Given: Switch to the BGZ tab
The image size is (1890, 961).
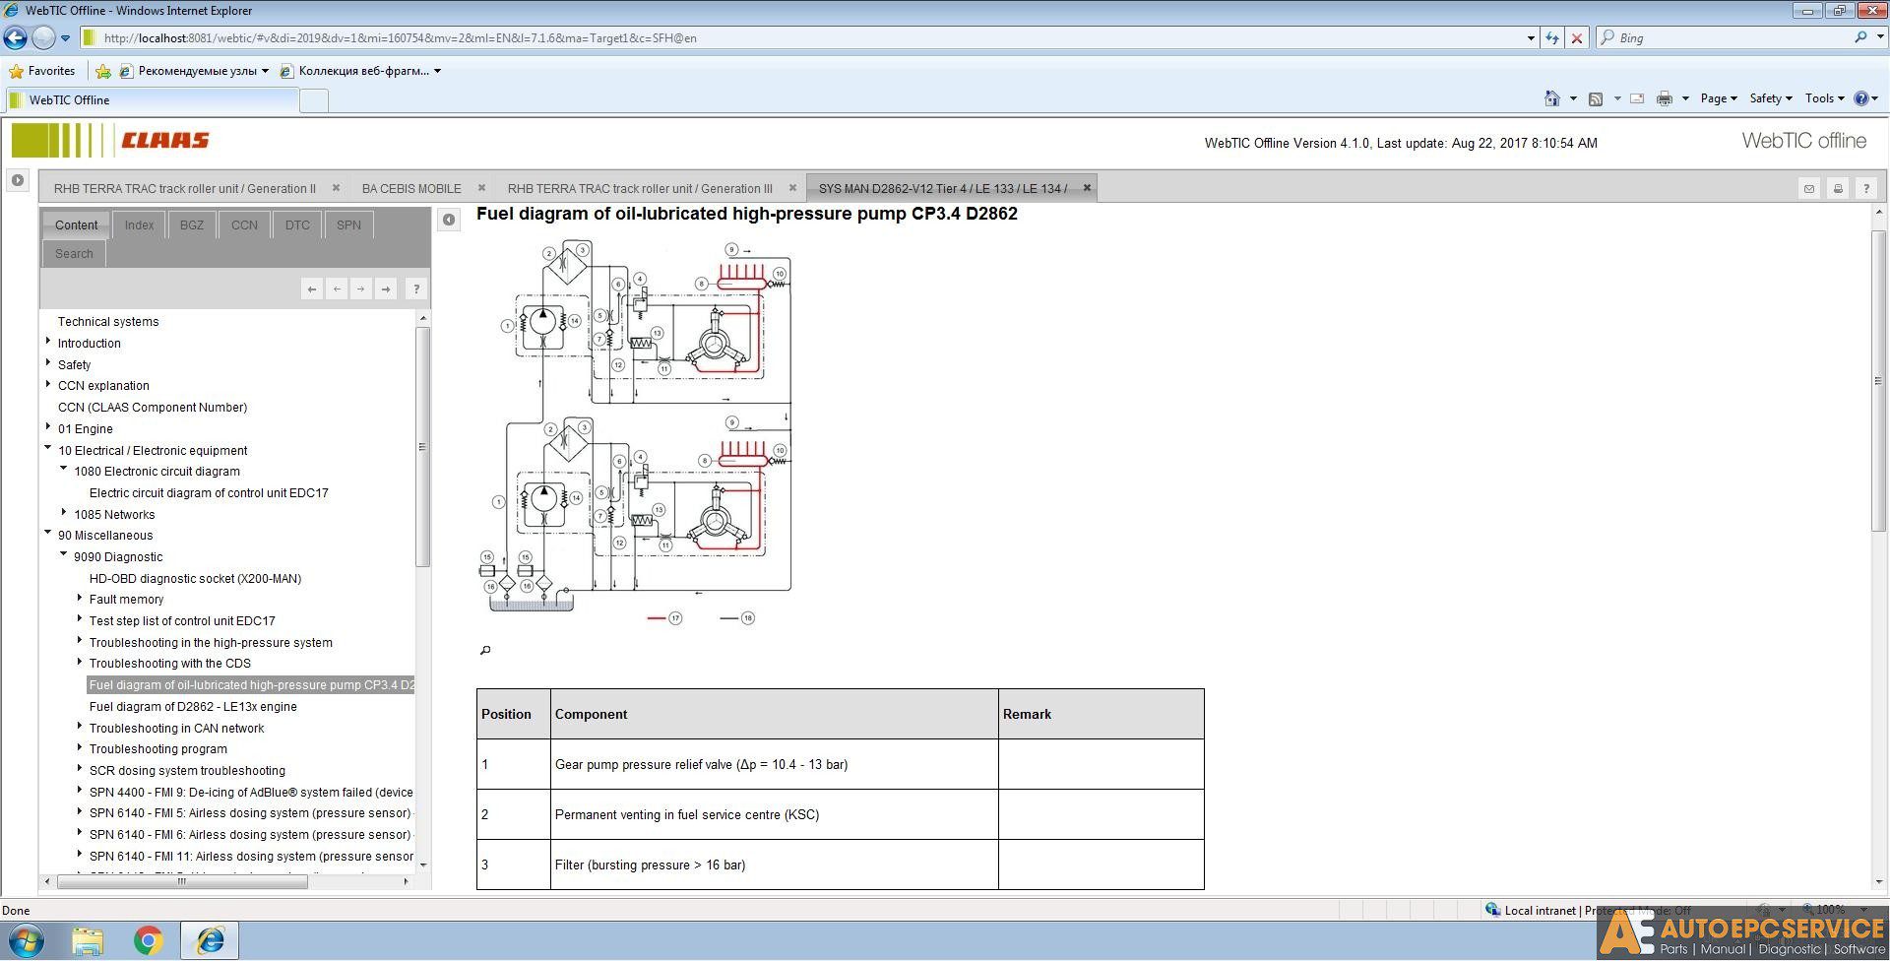Looking at the screenshot, I should (192, 224).
